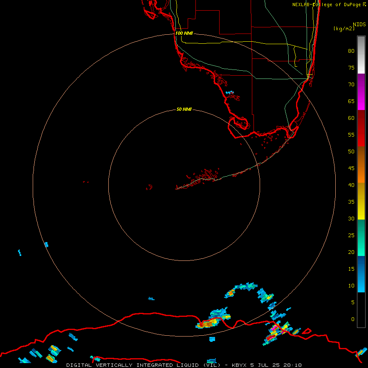Click the magenta segment of the color bar
The image size is (368, 368).
coord(361,92)
